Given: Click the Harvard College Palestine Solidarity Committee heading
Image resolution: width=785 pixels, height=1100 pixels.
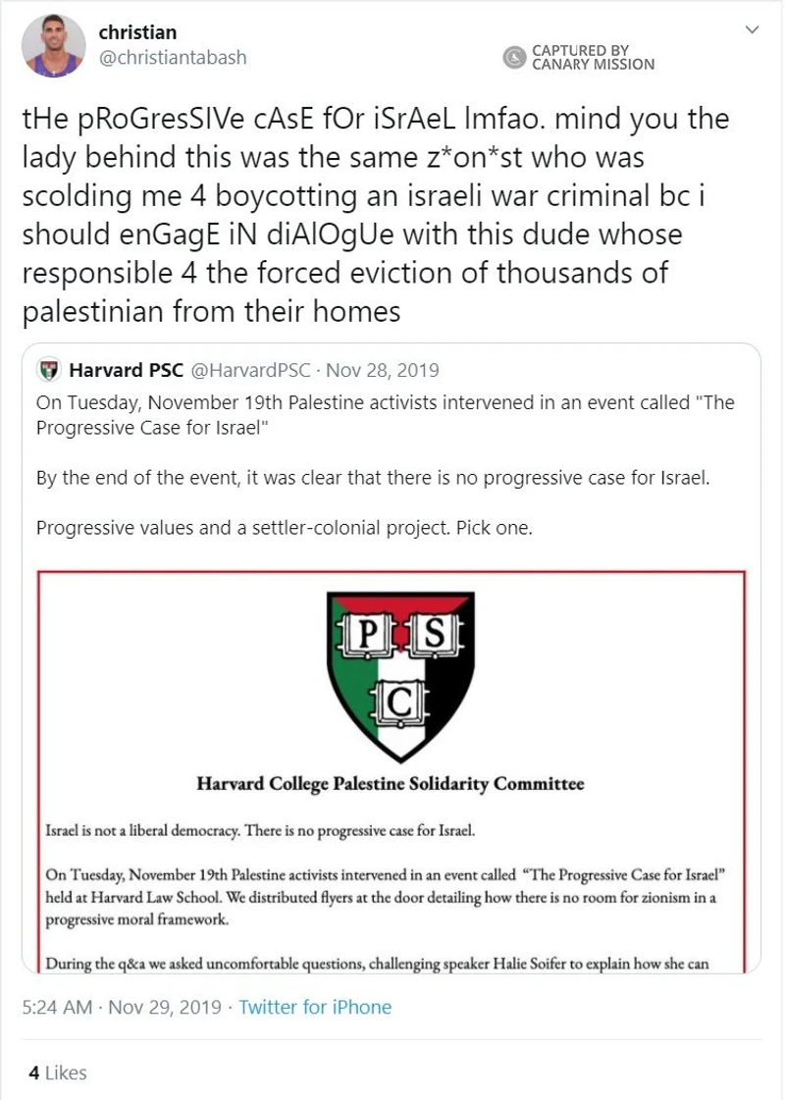Looking at the screenshot, I should (x=390, y=784).
